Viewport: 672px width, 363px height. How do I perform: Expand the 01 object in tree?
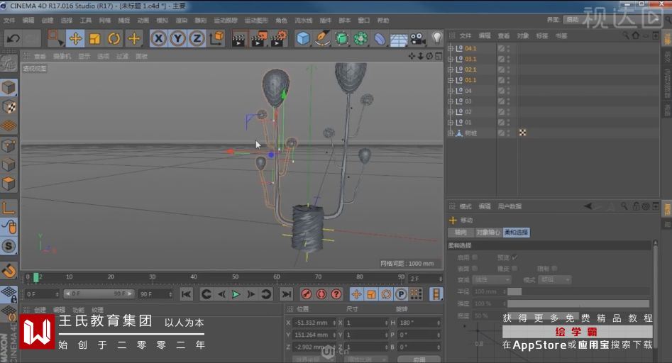click(450, 122)
